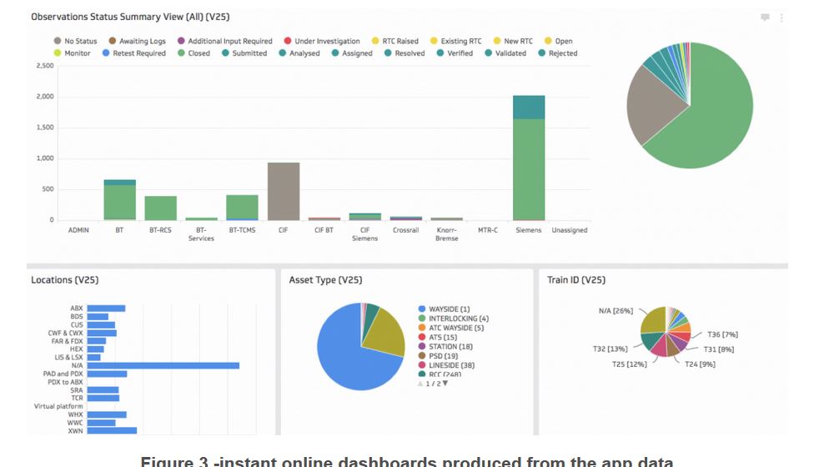Click the Unassigned axis label
This screenshot has width=824, height=467.
570,230
